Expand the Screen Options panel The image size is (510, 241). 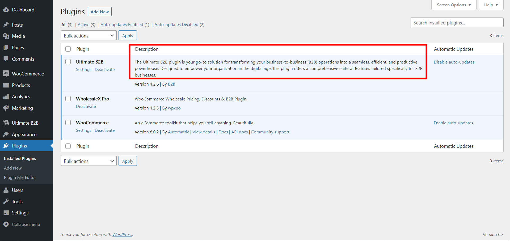[x=454, y=5]
